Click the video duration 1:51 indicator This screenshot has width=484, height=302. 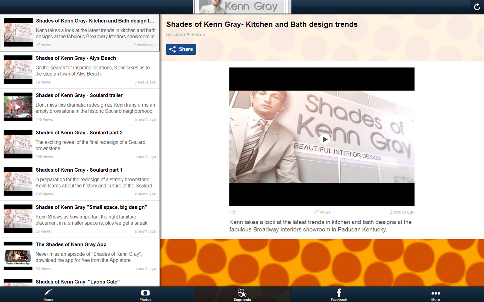233,212
